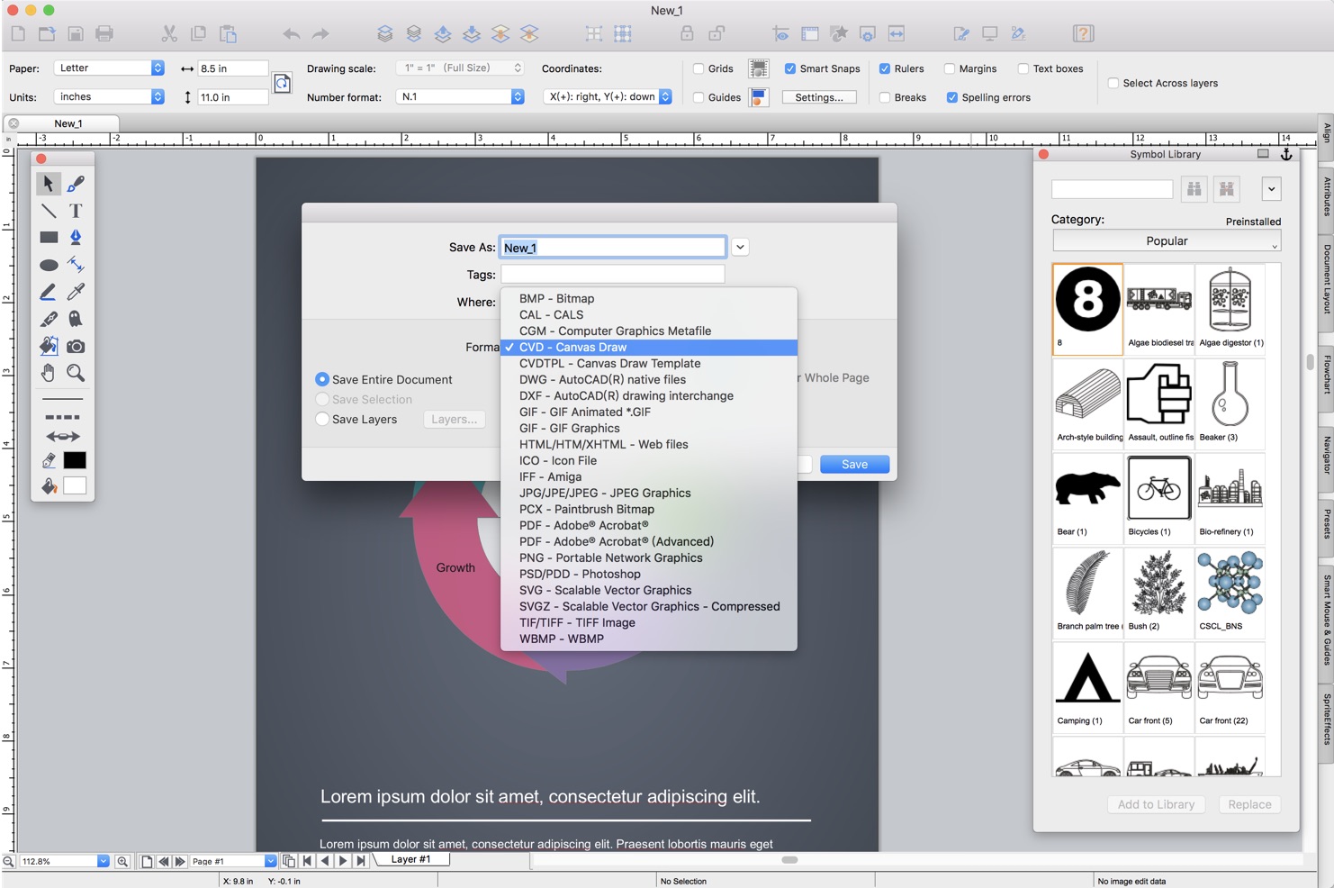Open the Number format dropdown
The height and width of the screenshot is (888, 1334).
point(460,97)
